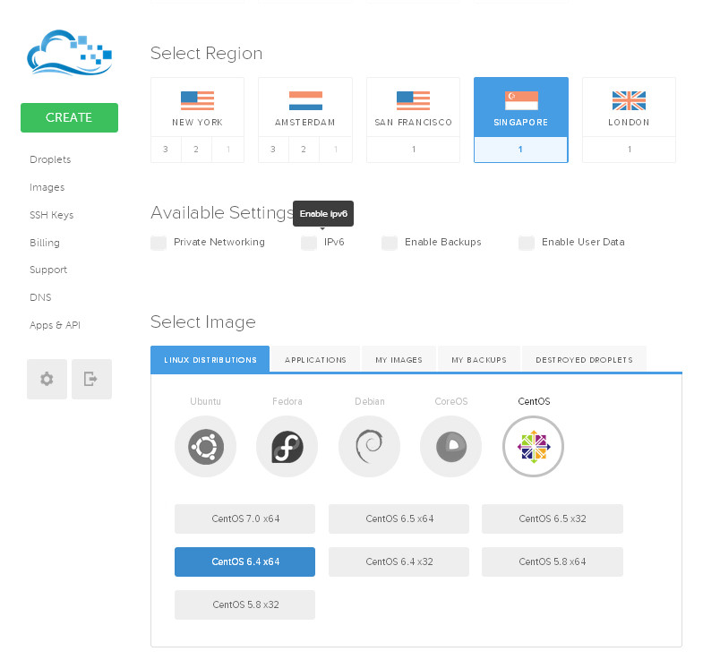
Task: Pick Singapore datacenter 1
Action: 521,150
